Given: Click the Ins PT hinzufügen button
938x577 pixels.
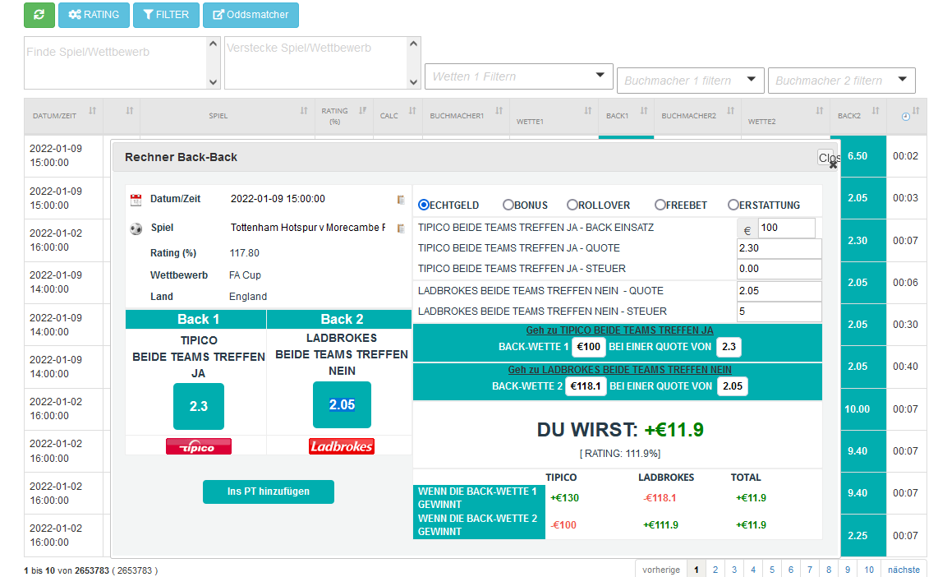Looking at the screenshot, I should tap(268, 492).
